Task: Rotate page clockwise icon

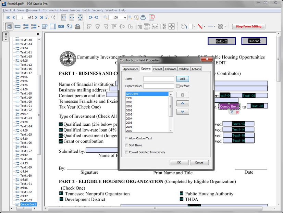Action: [90, 17]
